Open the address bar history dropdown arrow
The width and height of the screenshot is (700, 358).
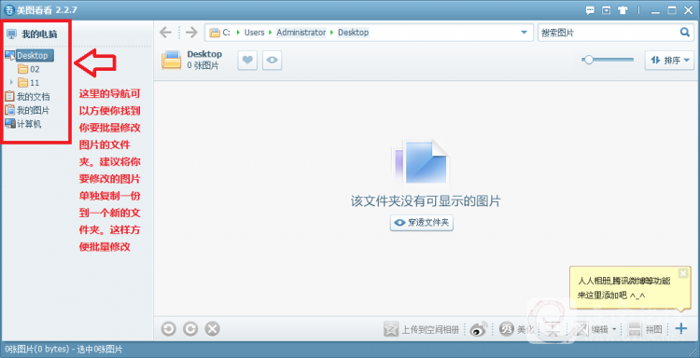pyautogui.click(x=525, y=33)
